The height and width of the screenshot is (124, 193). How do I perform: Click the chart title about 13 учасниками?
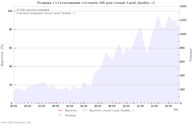tap(96, 3)
